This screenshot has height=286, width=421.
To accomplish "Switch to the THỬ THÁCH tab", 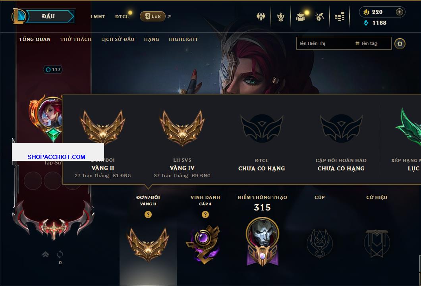I will (x=76, y=39).
